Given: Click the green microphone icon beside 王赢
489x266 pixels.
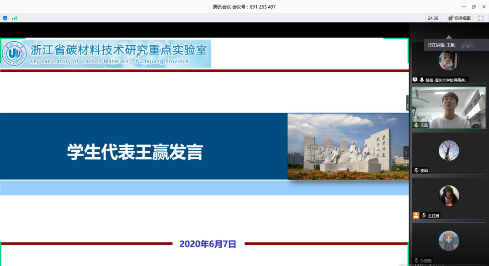Looking at the screenshot, I should tap(416, 125).
